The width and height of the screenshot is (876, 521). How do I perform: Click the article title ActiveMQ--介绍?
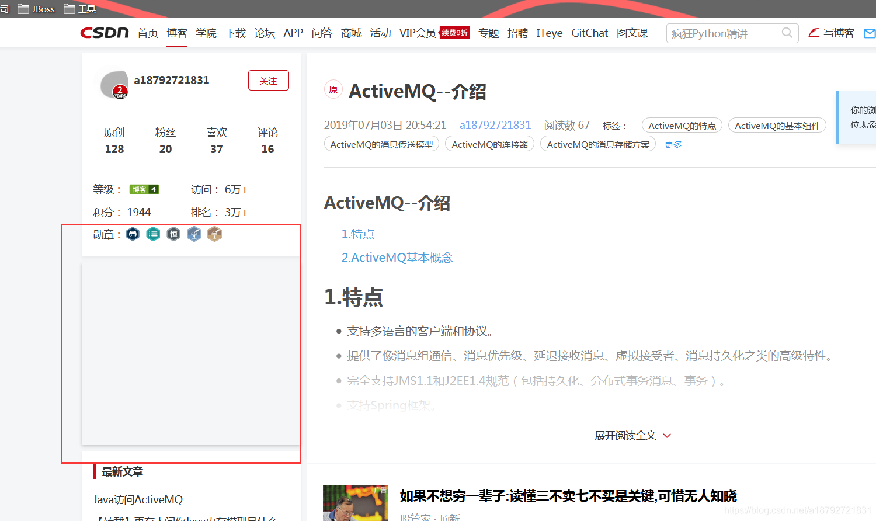tap(418, 91)
